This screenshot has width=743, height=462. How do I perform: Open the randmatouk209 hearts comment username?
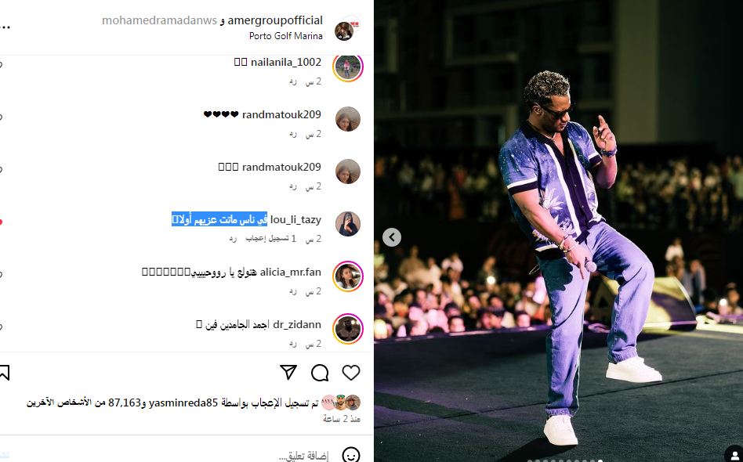click(x=281, y=114)
